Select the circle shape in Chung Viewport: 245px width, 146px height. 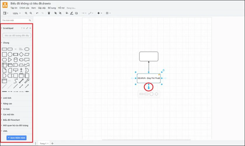pyautogui.click(x=10, y=54)
